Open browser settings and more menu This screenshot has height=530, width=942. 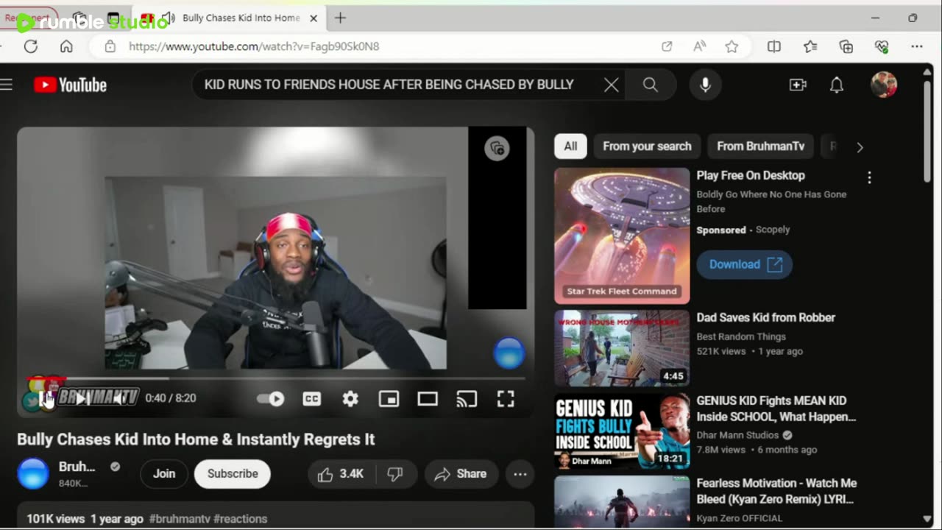(x=917, y=46)
